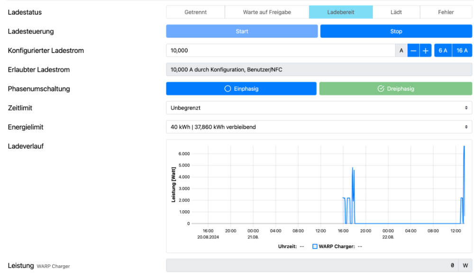Click the Getrennt status segment

pos(195,12)
